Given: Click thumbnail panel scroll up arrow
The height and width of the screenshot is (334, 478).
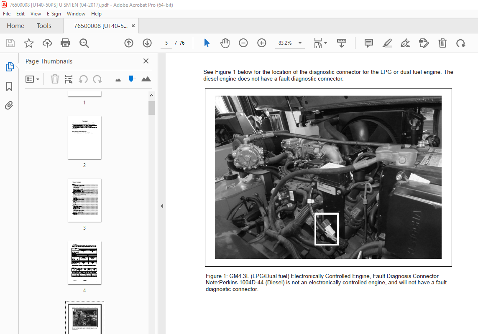Looking at the screenshot, I should [151, 95].
